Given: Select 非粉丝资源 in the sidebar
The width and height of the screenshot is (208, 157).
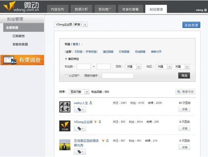Looking at the screenshot, I should coord(20,44).
